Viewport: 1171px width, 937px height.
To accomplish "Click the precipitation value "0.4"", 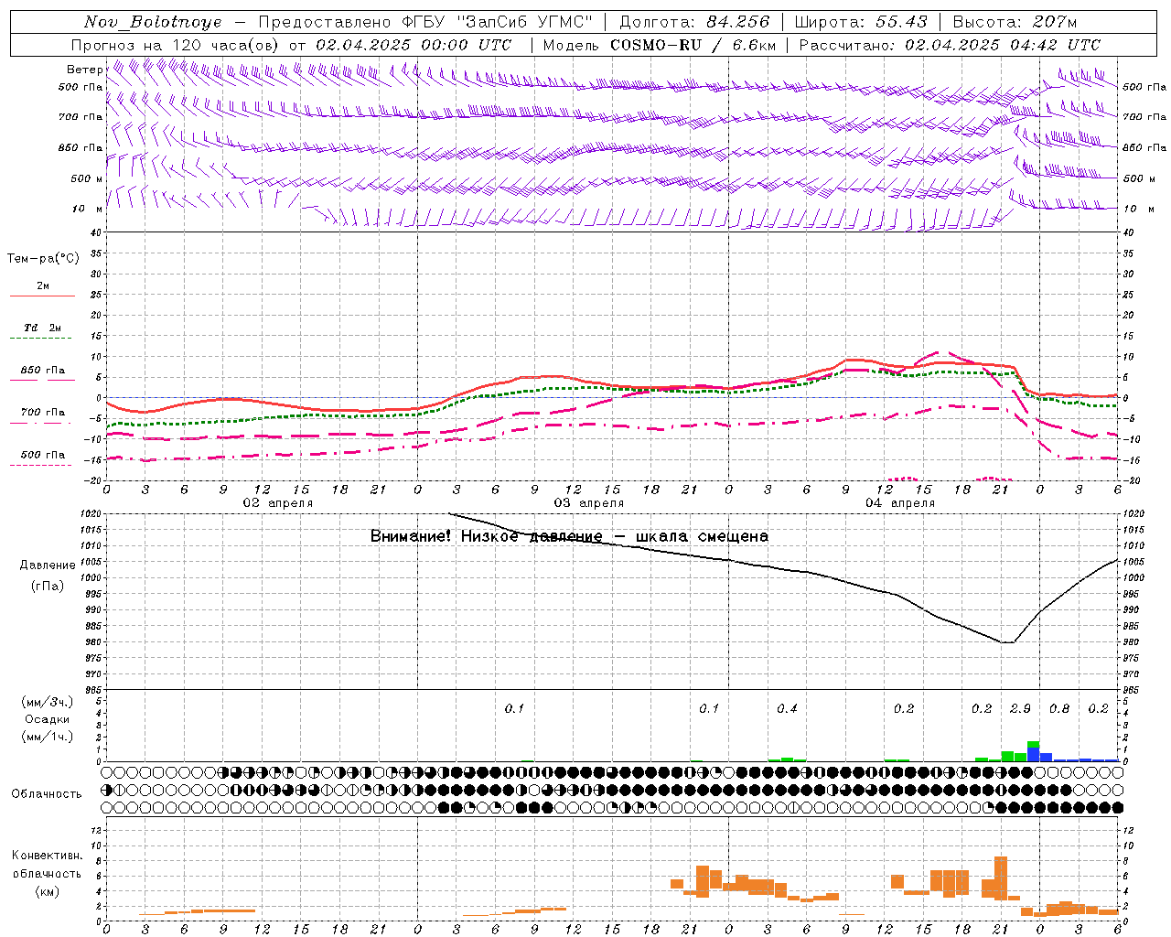I will click(787, 709).
